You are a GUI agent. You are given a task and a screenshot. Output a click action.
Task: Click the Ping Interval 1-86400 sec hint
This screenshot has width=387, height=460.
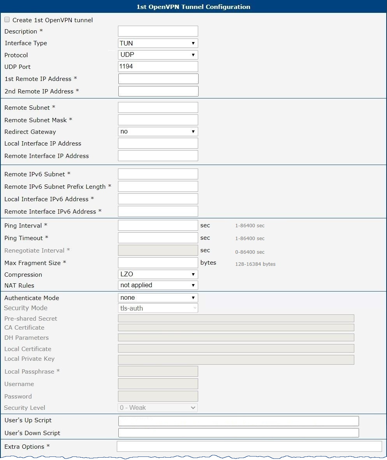click(250, 226)
